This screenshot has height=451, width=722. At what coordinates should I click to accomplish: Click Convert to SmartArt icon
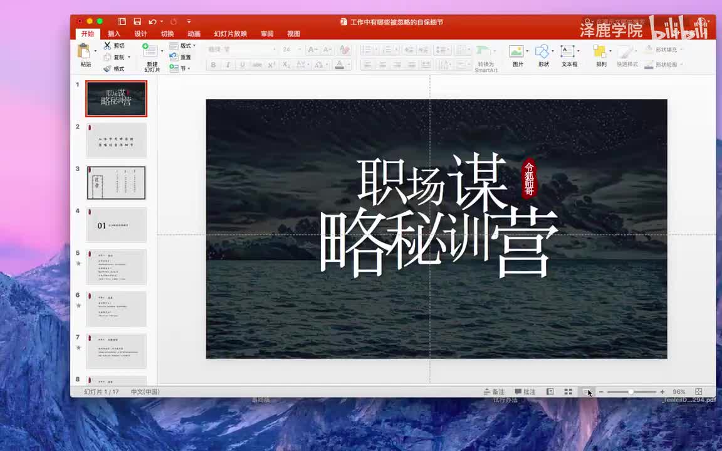[483, 51]
